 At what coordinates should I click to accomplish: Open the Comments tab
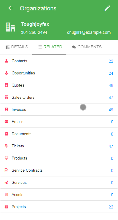coord(87,47)
